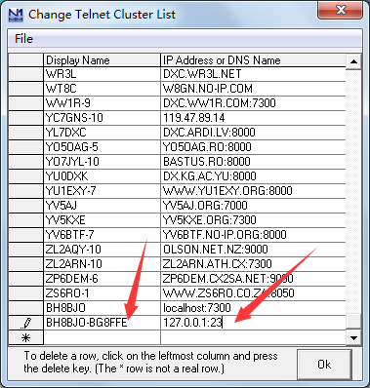The image size is (370, 388).
Task: Click the IP Address or DNS Name column header
Action: [253, 60]
